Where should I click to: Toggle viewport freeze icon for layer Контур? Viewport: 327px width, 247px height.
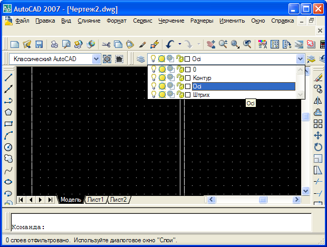click(x=171, y=78)
